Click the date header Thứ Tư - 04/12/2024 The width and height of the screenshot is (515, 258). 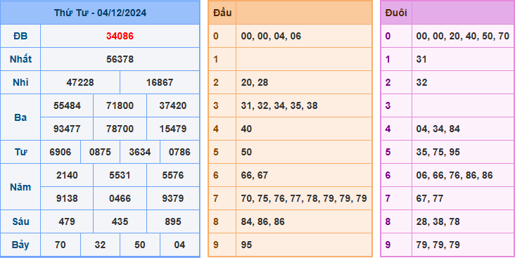tap(100, 13)
